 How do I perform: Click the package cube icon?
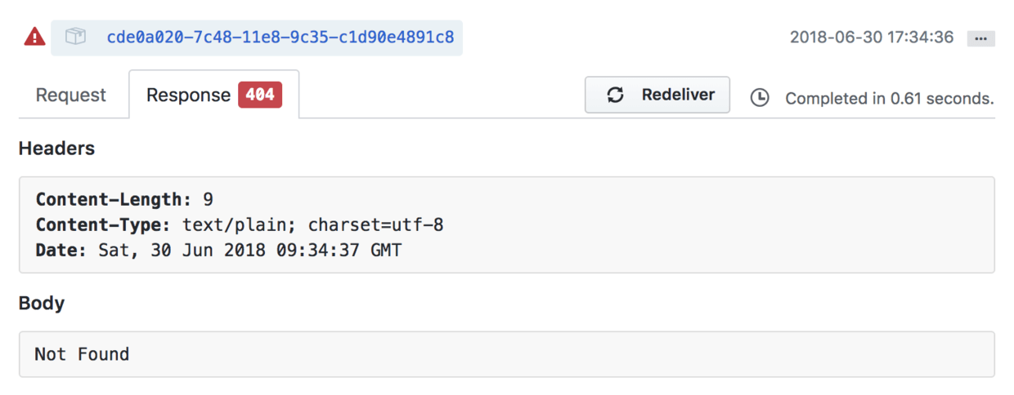point(75,37)
